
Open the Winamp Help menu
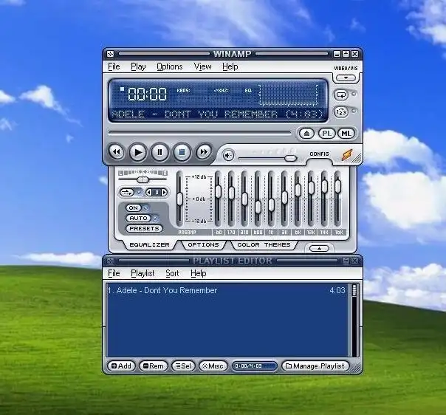[x=230, y=66]
